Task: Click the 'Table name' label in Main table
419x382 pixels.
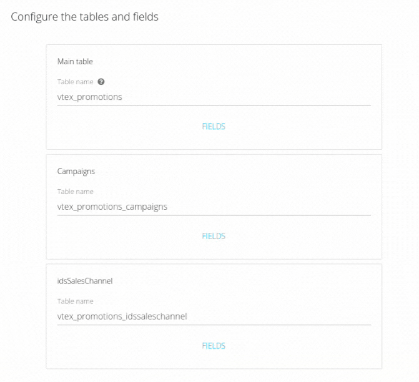Action: tap(76, 82)
